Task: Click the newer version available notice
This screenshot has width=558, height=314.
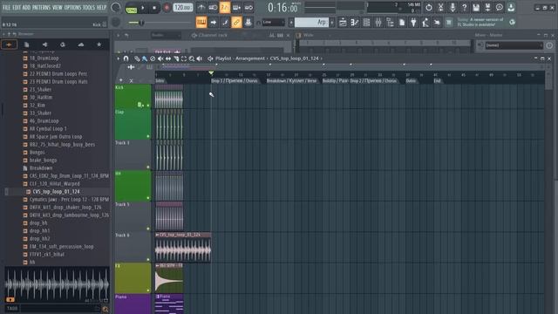Action: click(x=480, y=22)
